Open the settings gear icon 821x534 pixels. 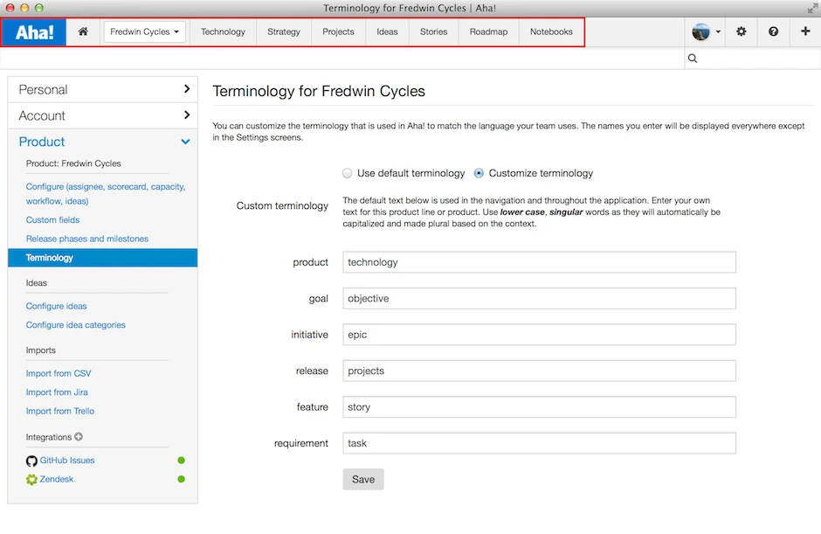click(x=741, y=31)
